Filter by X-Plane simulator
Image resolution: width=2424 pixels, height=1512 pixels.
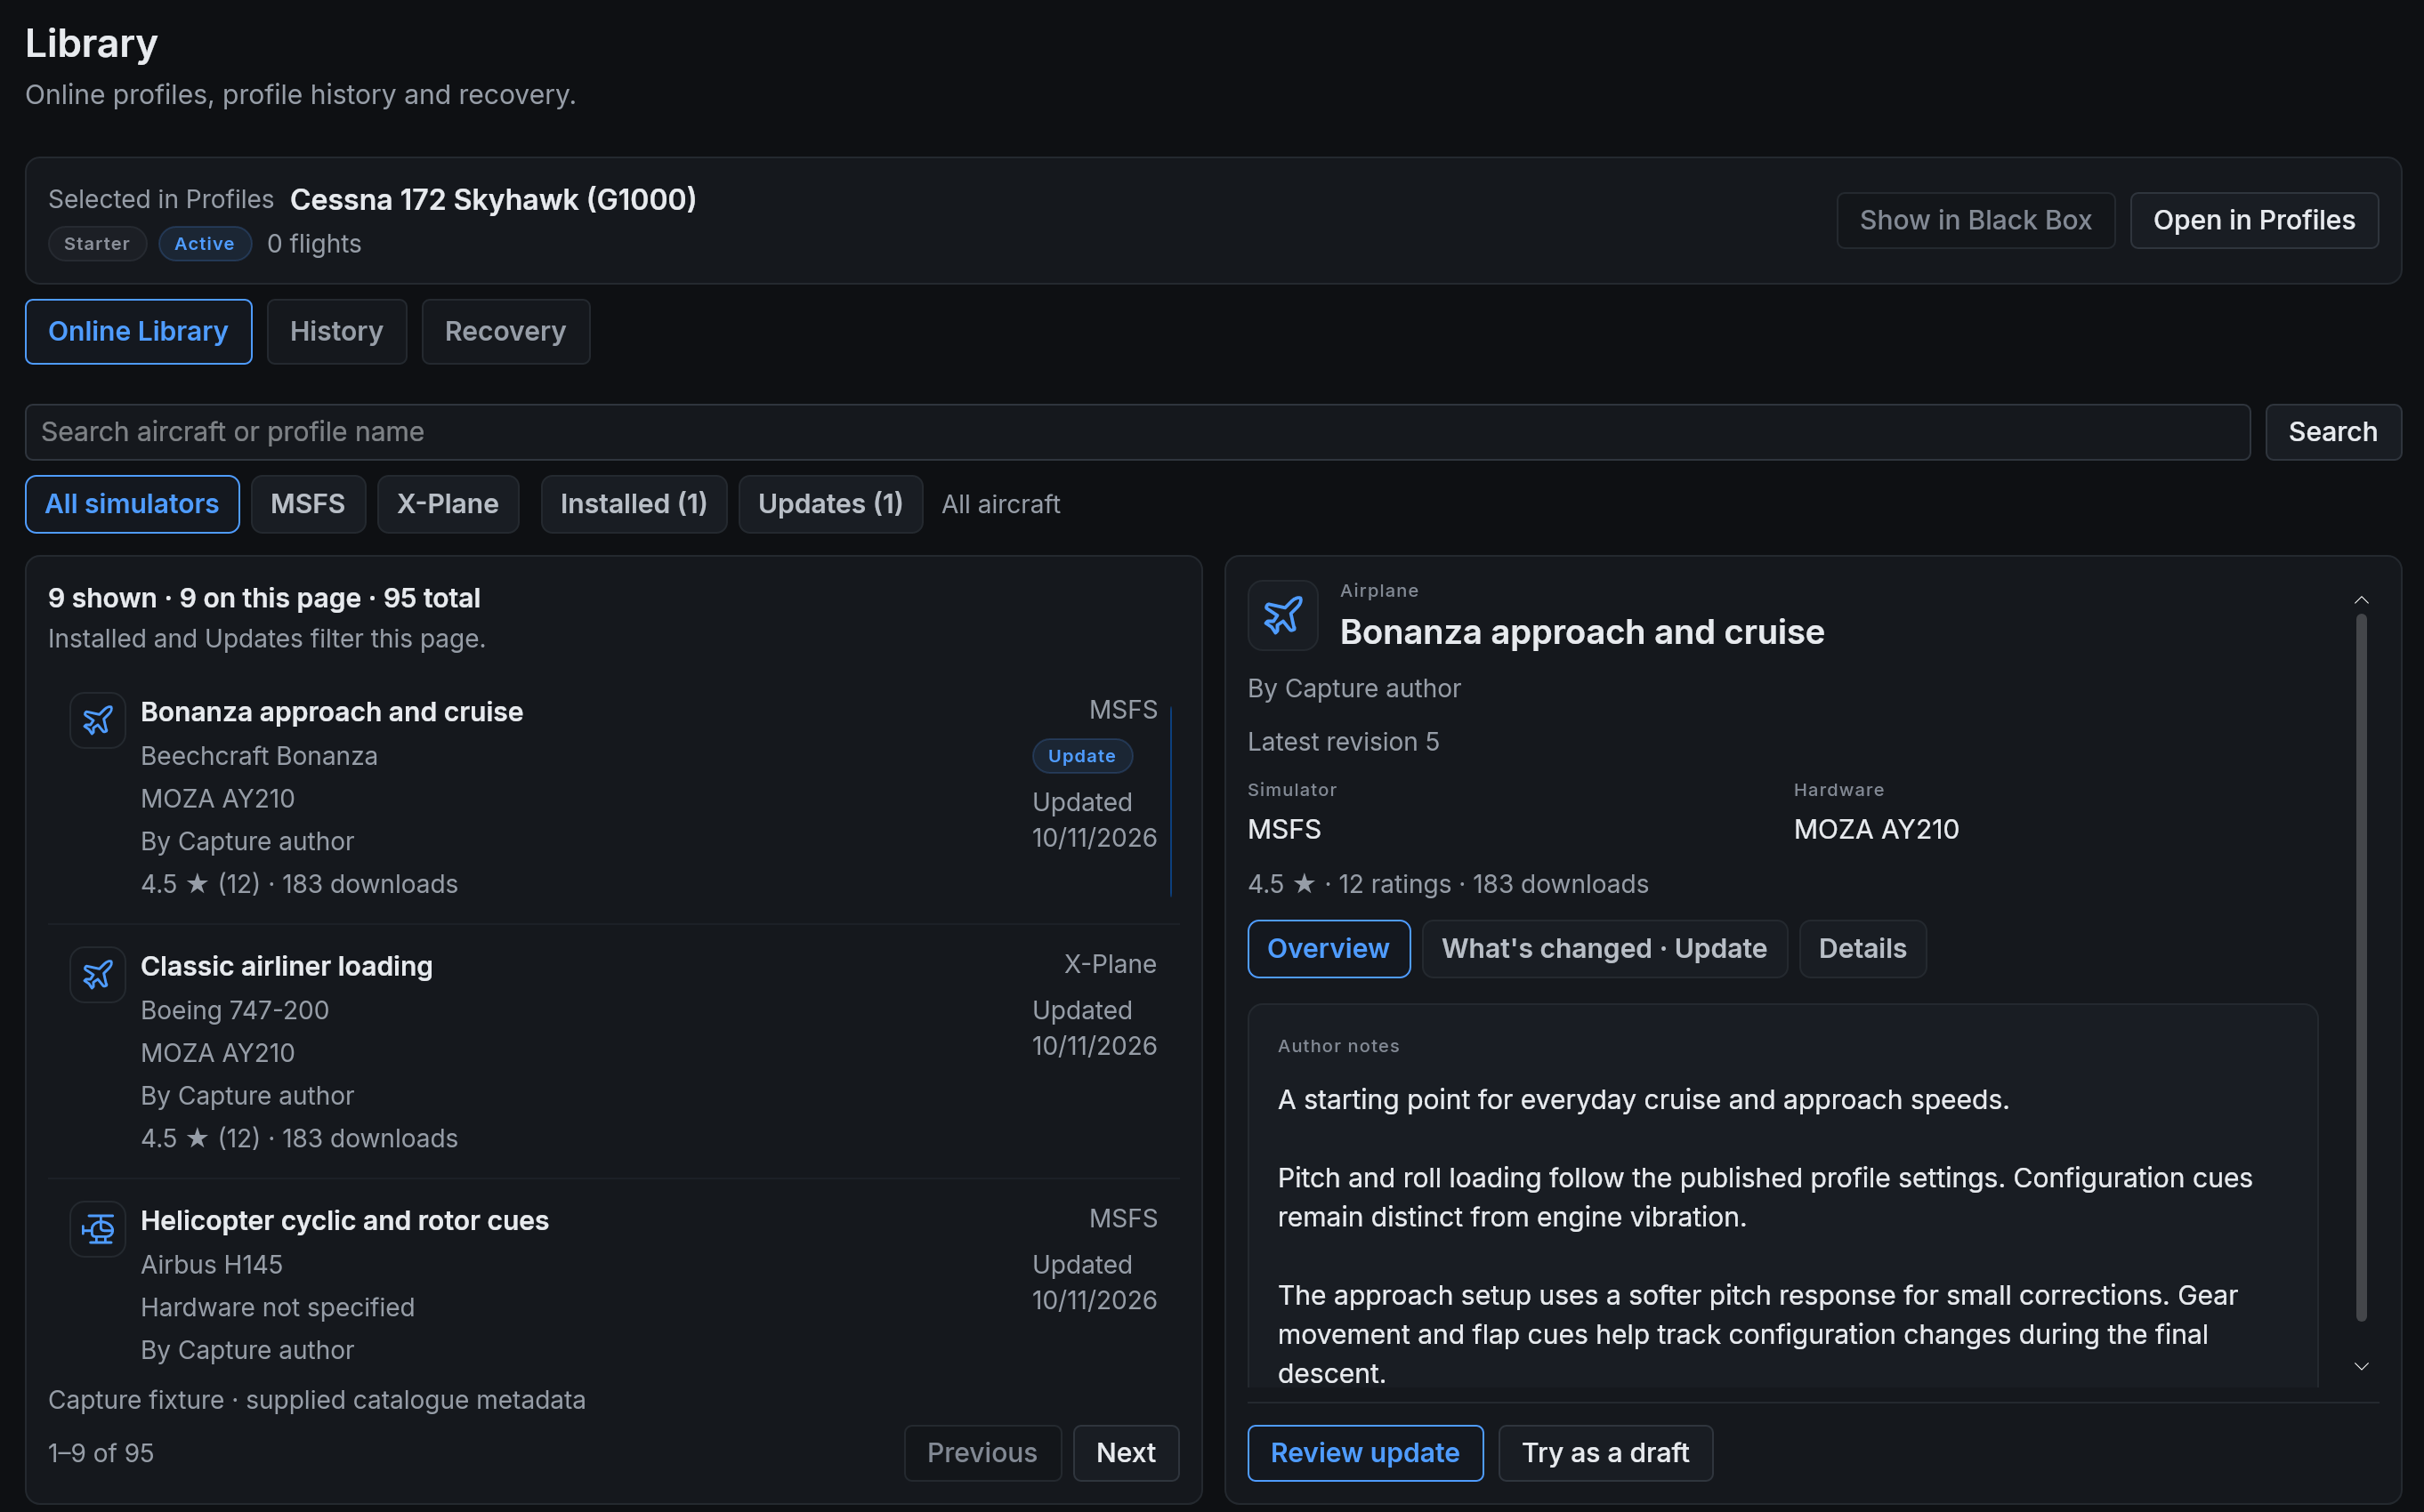(448, 504)
